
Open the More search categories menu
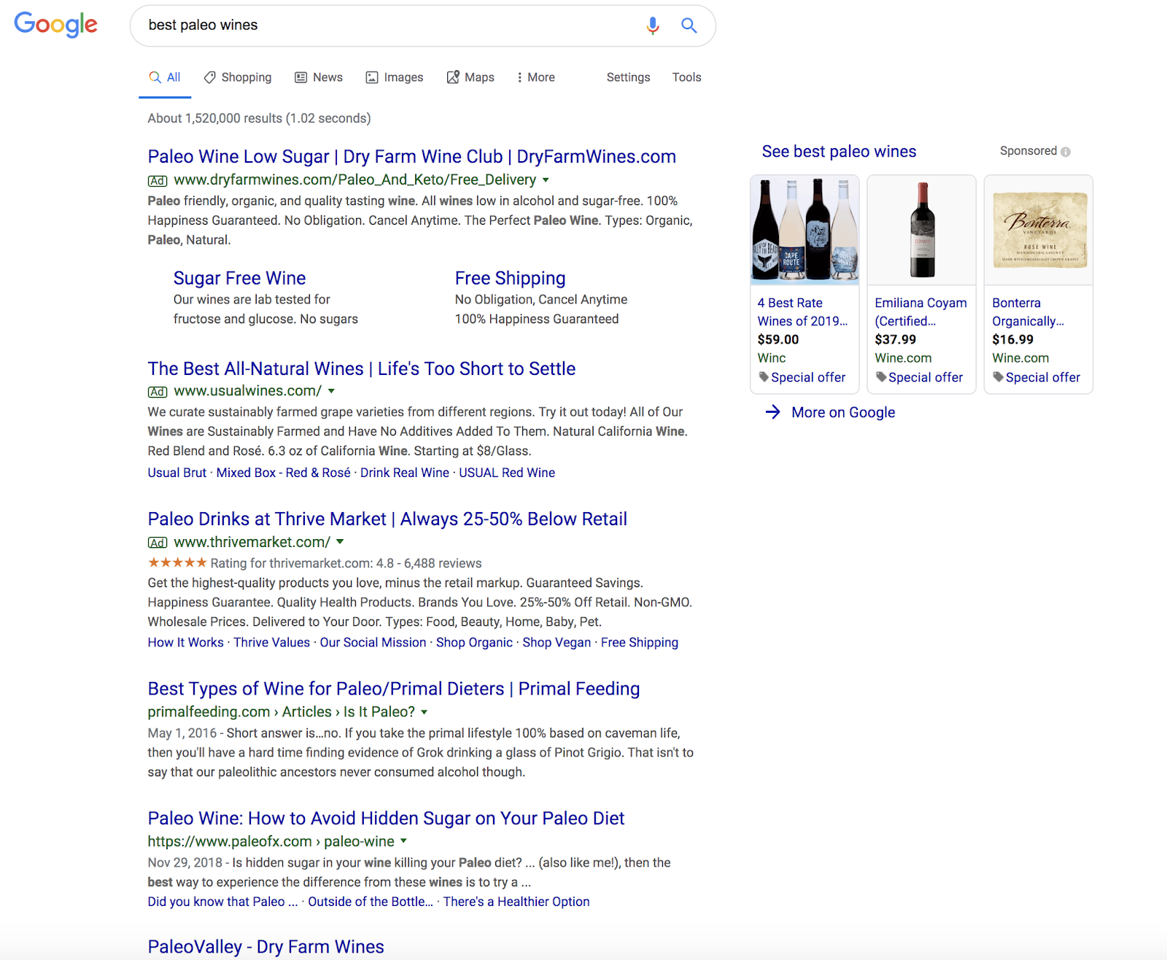click(536, 77)
